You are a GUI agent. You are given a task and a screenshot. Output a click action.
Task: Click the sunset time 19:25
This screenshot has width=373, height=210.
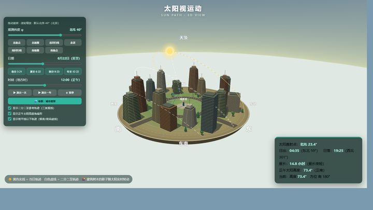(338, 151)
